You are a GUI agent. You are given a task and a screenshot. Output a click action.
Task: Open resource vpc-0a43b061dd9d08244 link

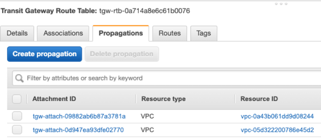click(x=277, y=116)
